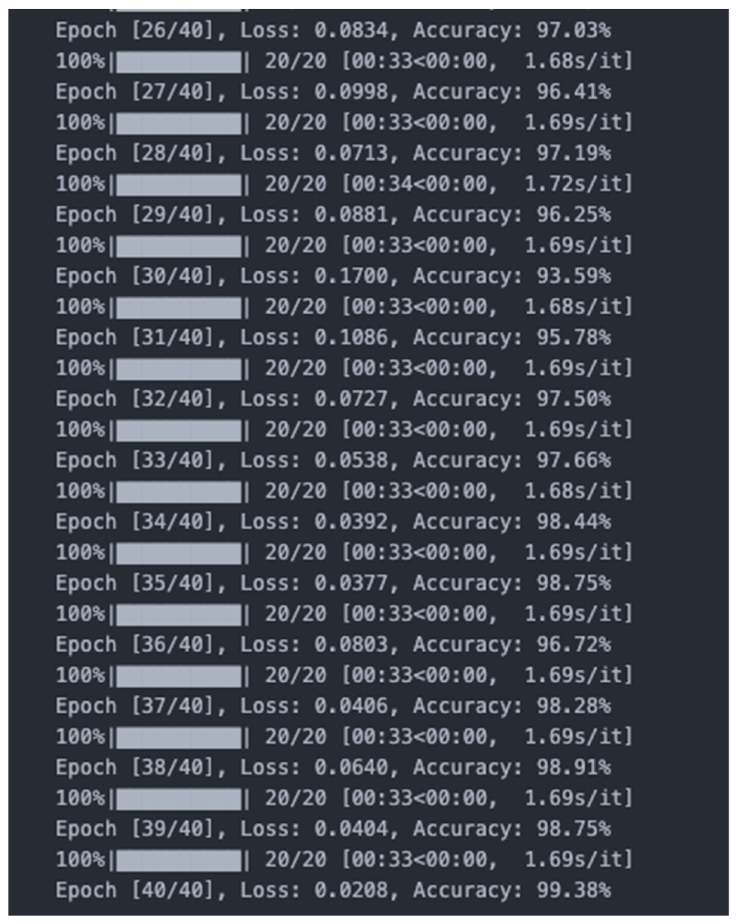Image resolution: width=736 pixels, height=924 pixels.
Task: Click the progress bar showing 1.72s/it
Action: tap(179, 184)
